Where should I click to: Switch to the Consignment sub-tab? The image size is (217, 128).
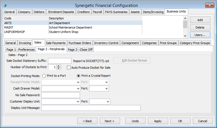point(130,43)
